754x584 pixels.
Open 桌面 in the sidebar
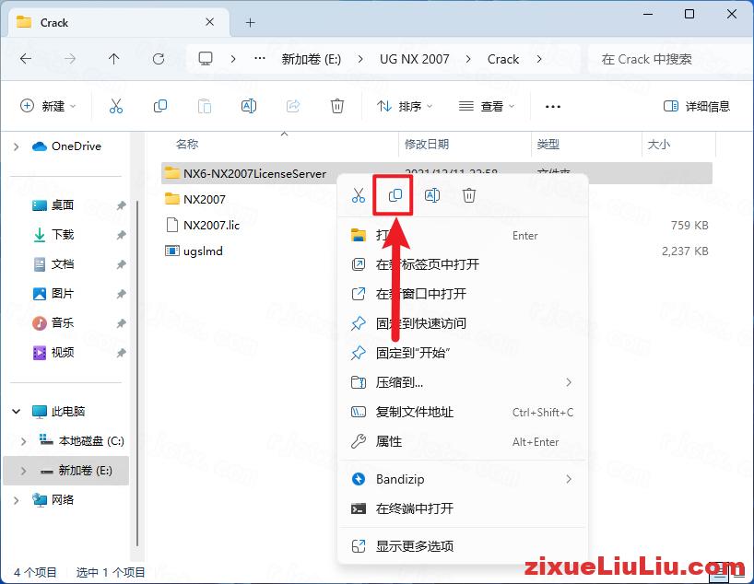click(53, 205)
